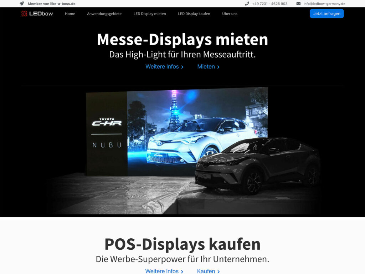Screen dimensions: 365x274
Task: Click the rocket icon beside Member text
Action: point(22,4)
